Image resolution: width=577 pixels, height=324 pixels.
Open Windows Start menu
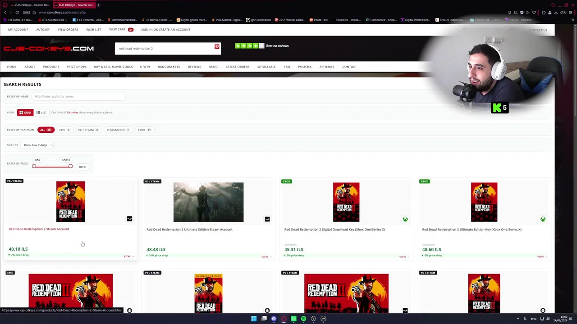(x=254, y=319)
